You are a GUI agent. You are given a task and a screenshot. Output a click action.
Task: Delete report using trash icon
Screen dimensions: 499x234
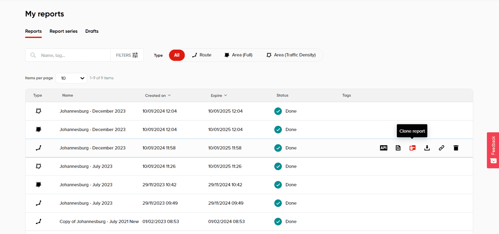pos(456,148)
